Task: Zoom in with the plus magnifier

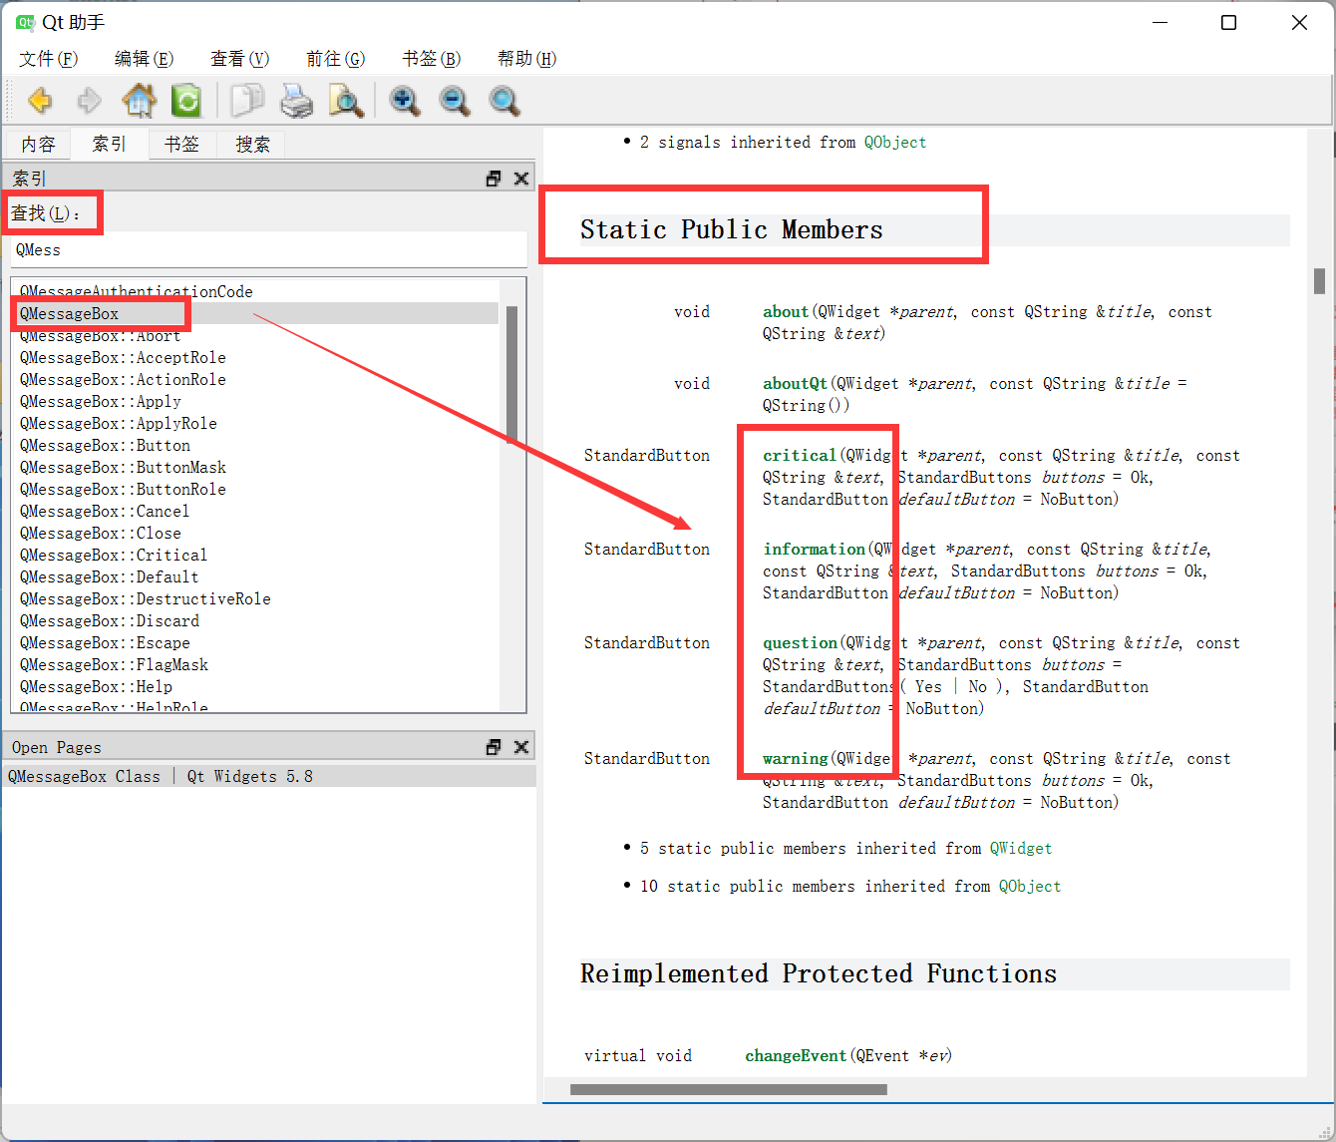Action: [x=405, y=101]
